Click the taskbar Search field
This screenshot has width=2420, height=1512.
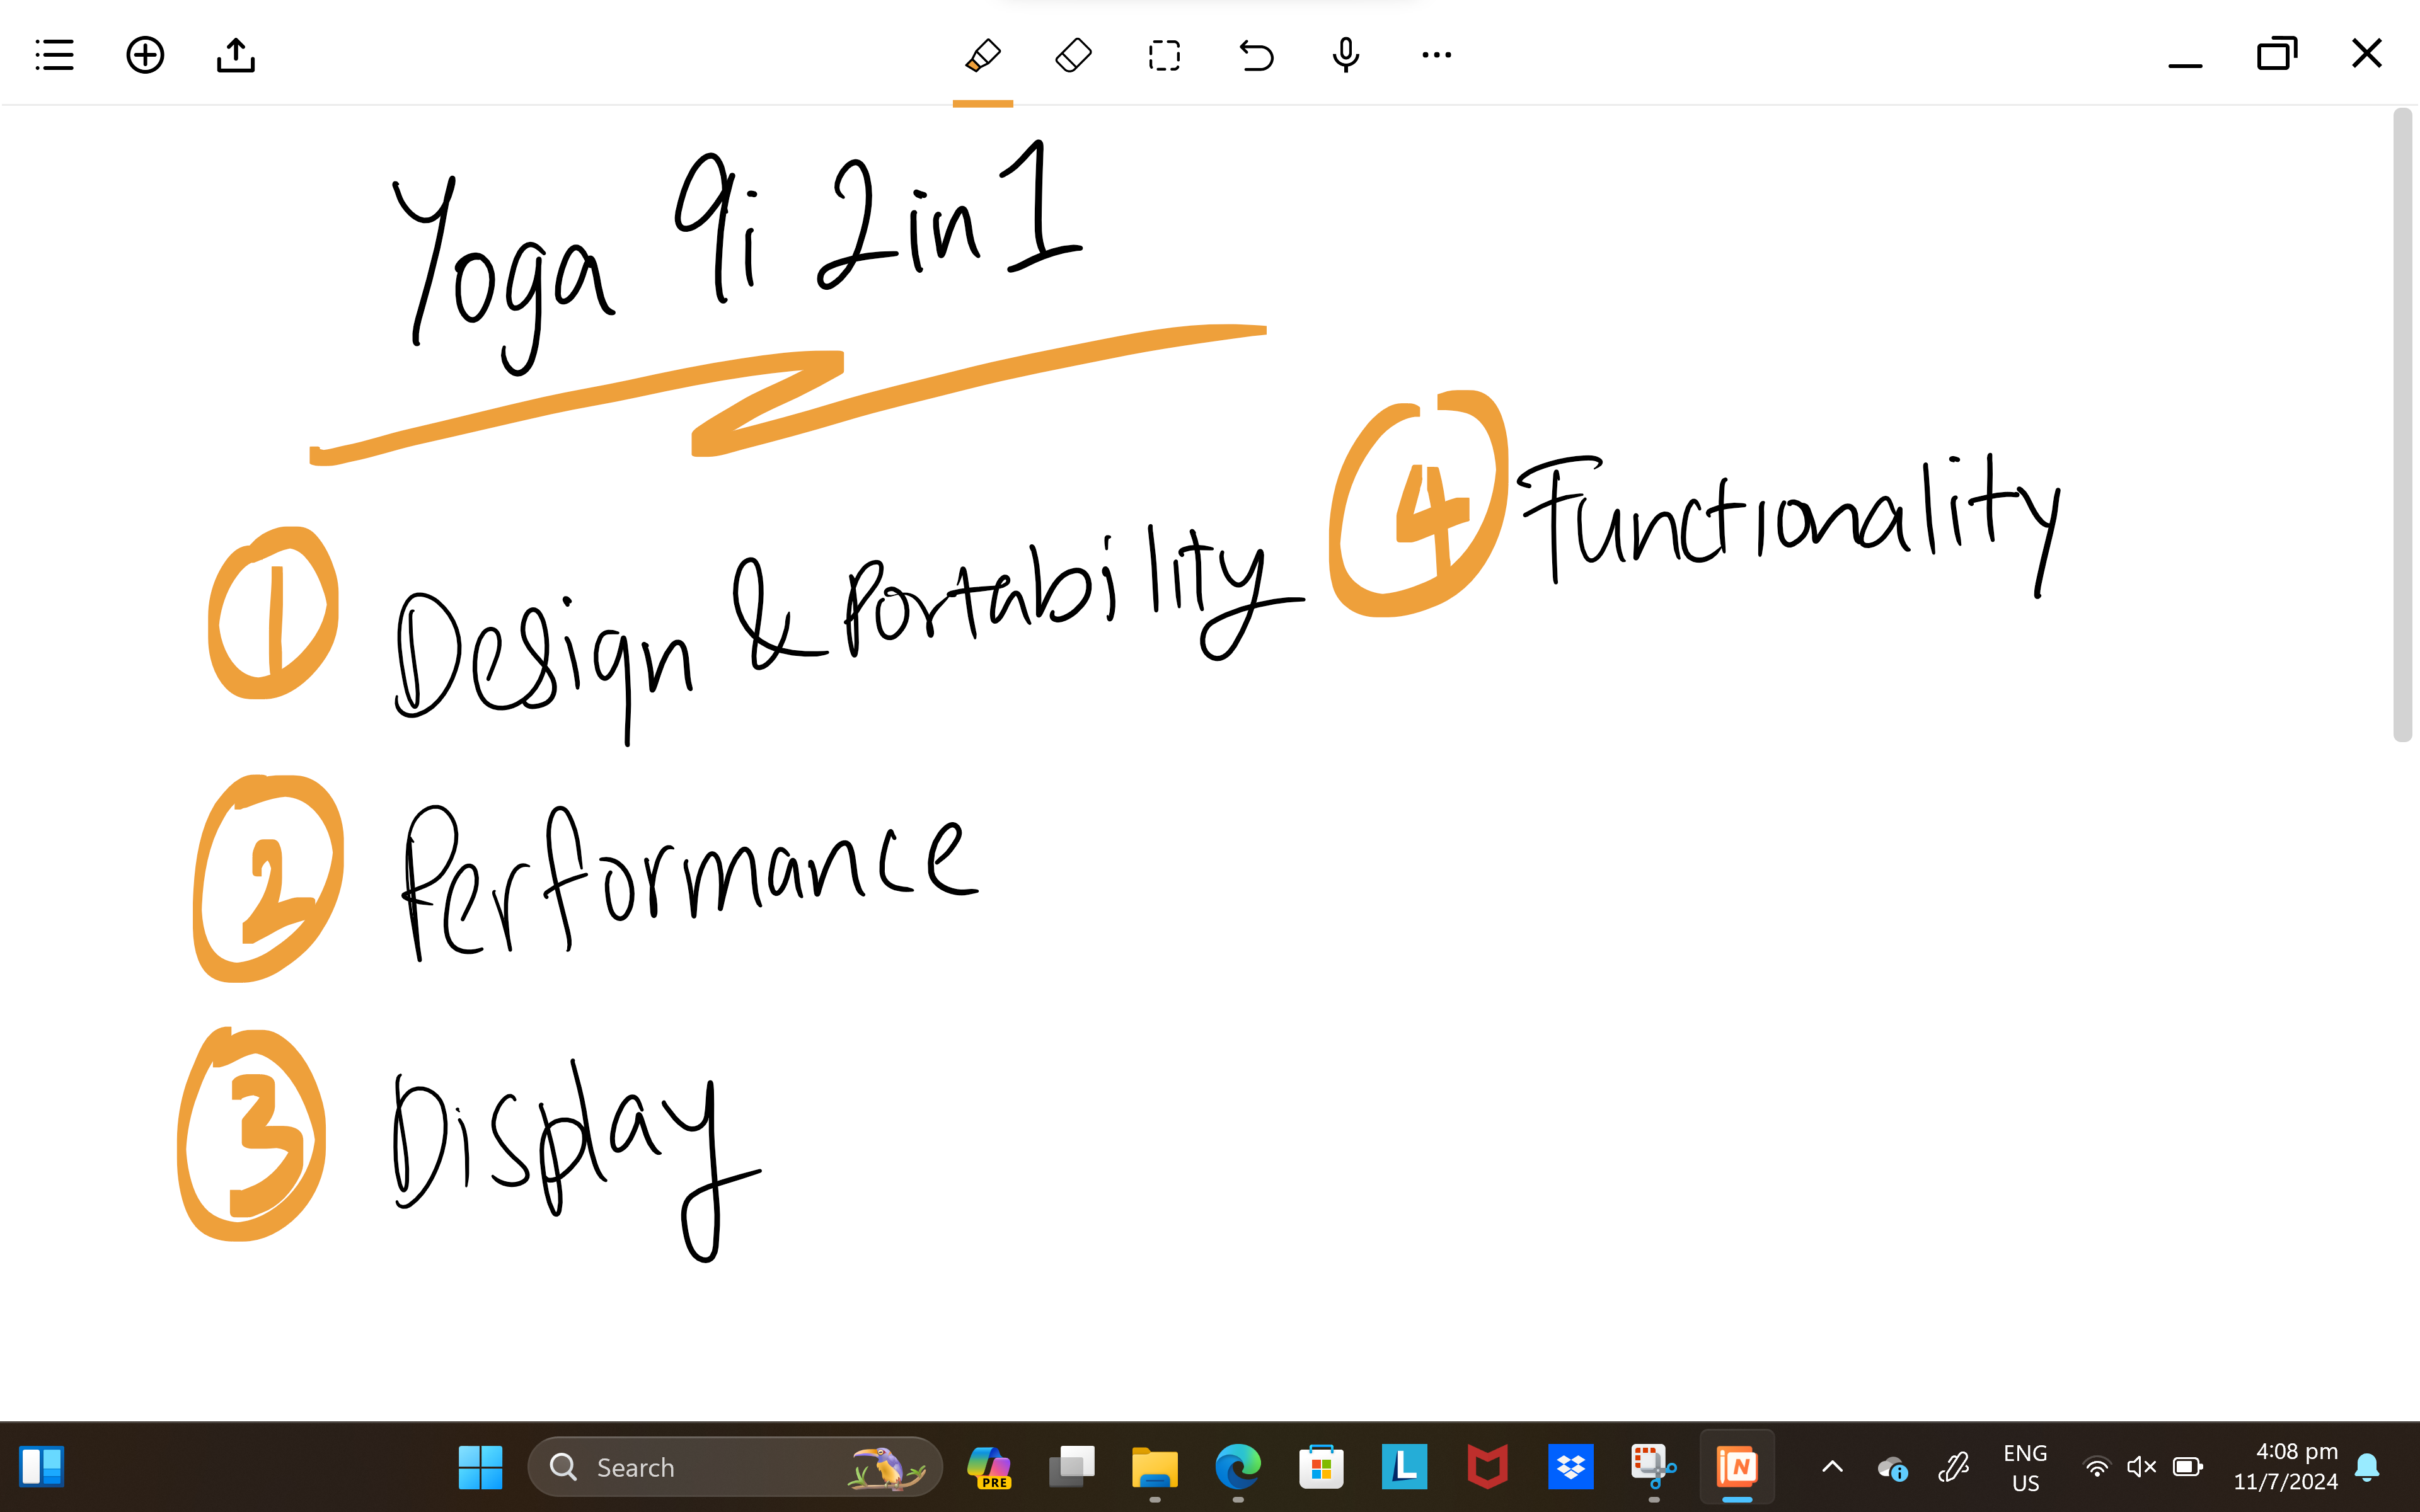tap(735, 1467)
